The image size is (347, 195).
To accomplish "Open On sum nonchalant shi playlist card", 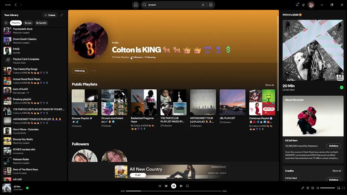I will 114,108.
